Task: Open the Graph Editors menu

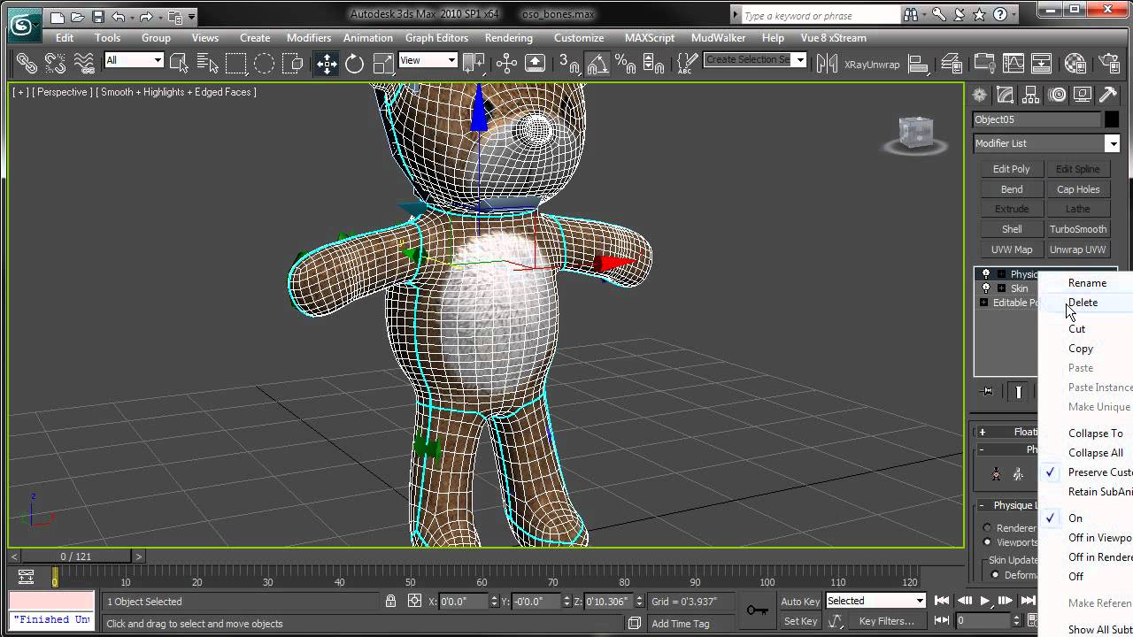Action: pos(436,38)
